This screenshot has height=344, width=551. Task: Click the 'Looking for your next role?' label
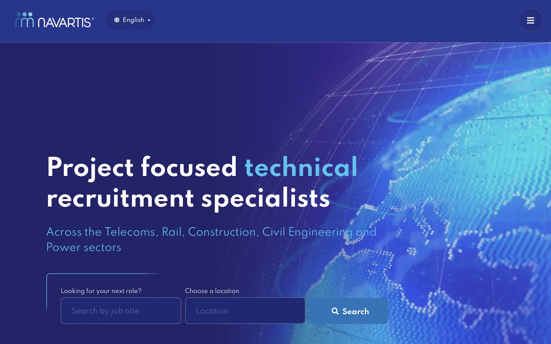click(x=101, y=291)
